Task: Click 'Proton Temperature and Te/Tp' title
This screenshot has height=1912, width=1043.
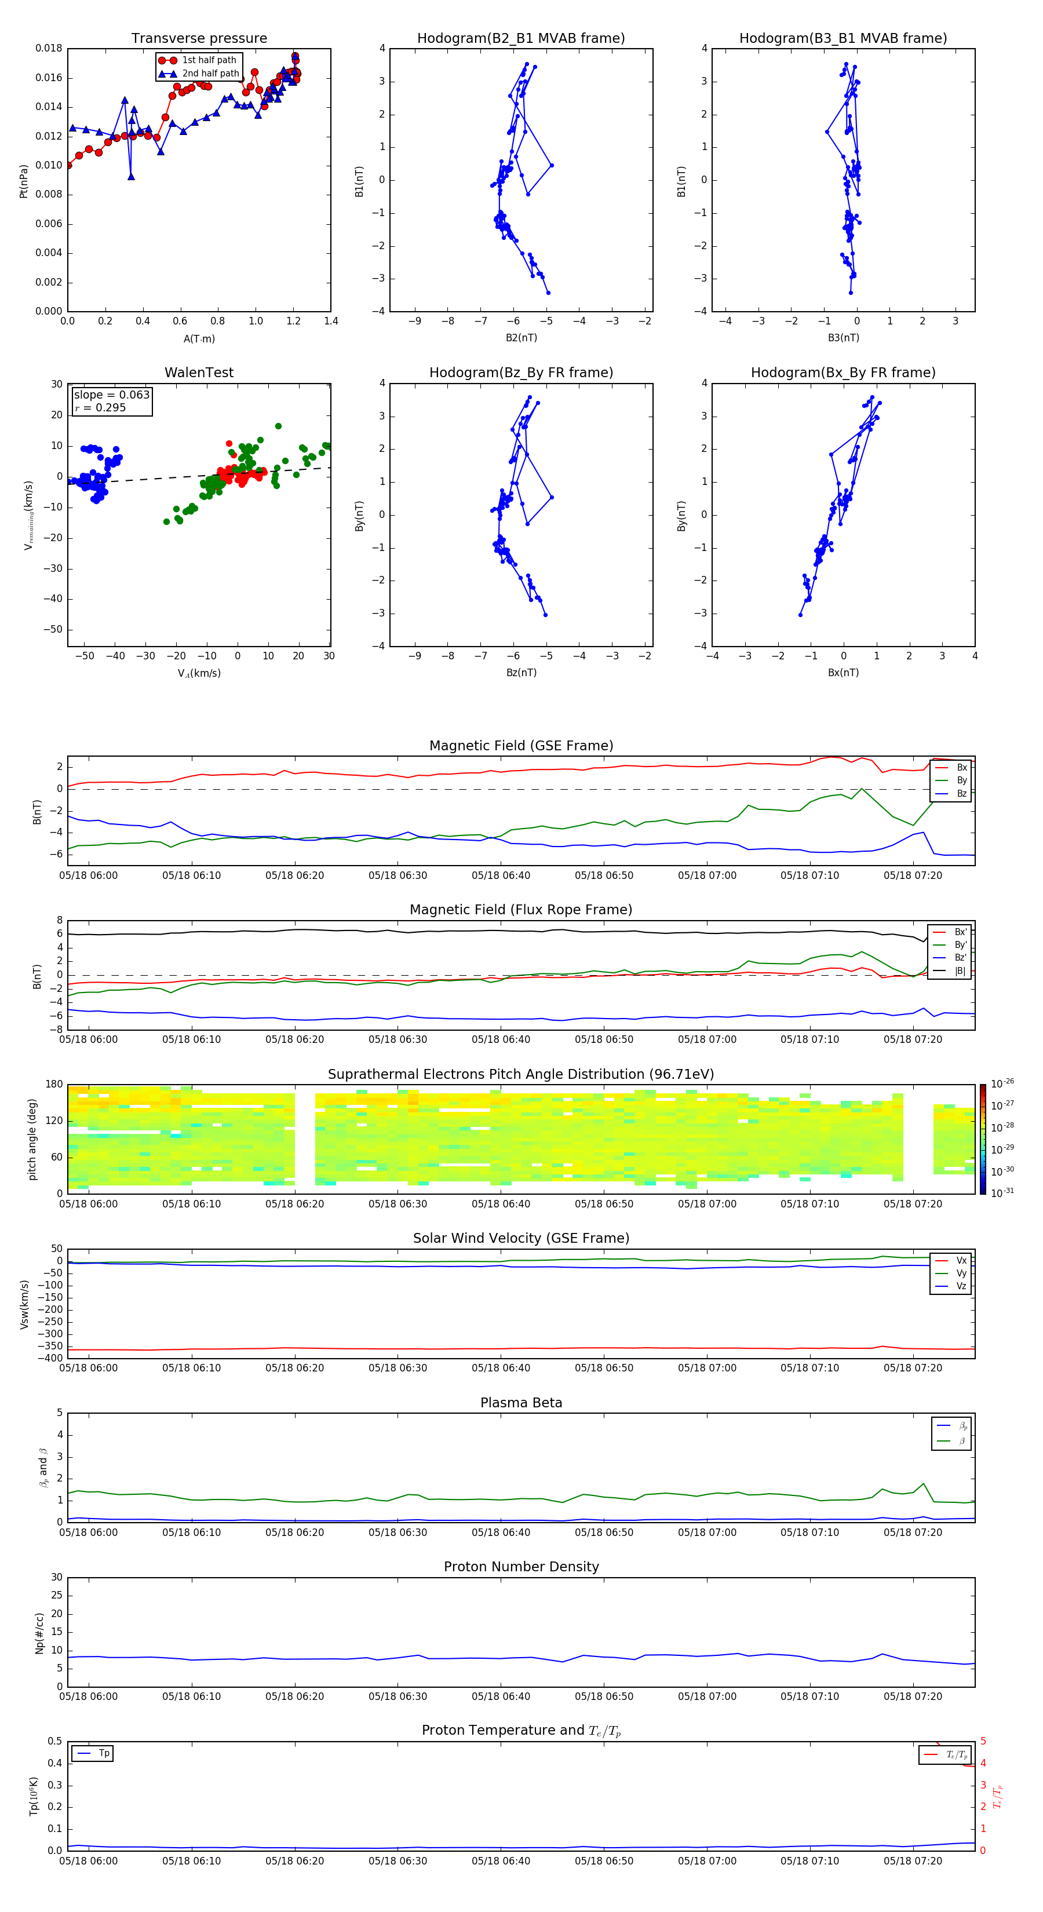Action: coord(521,1731)
